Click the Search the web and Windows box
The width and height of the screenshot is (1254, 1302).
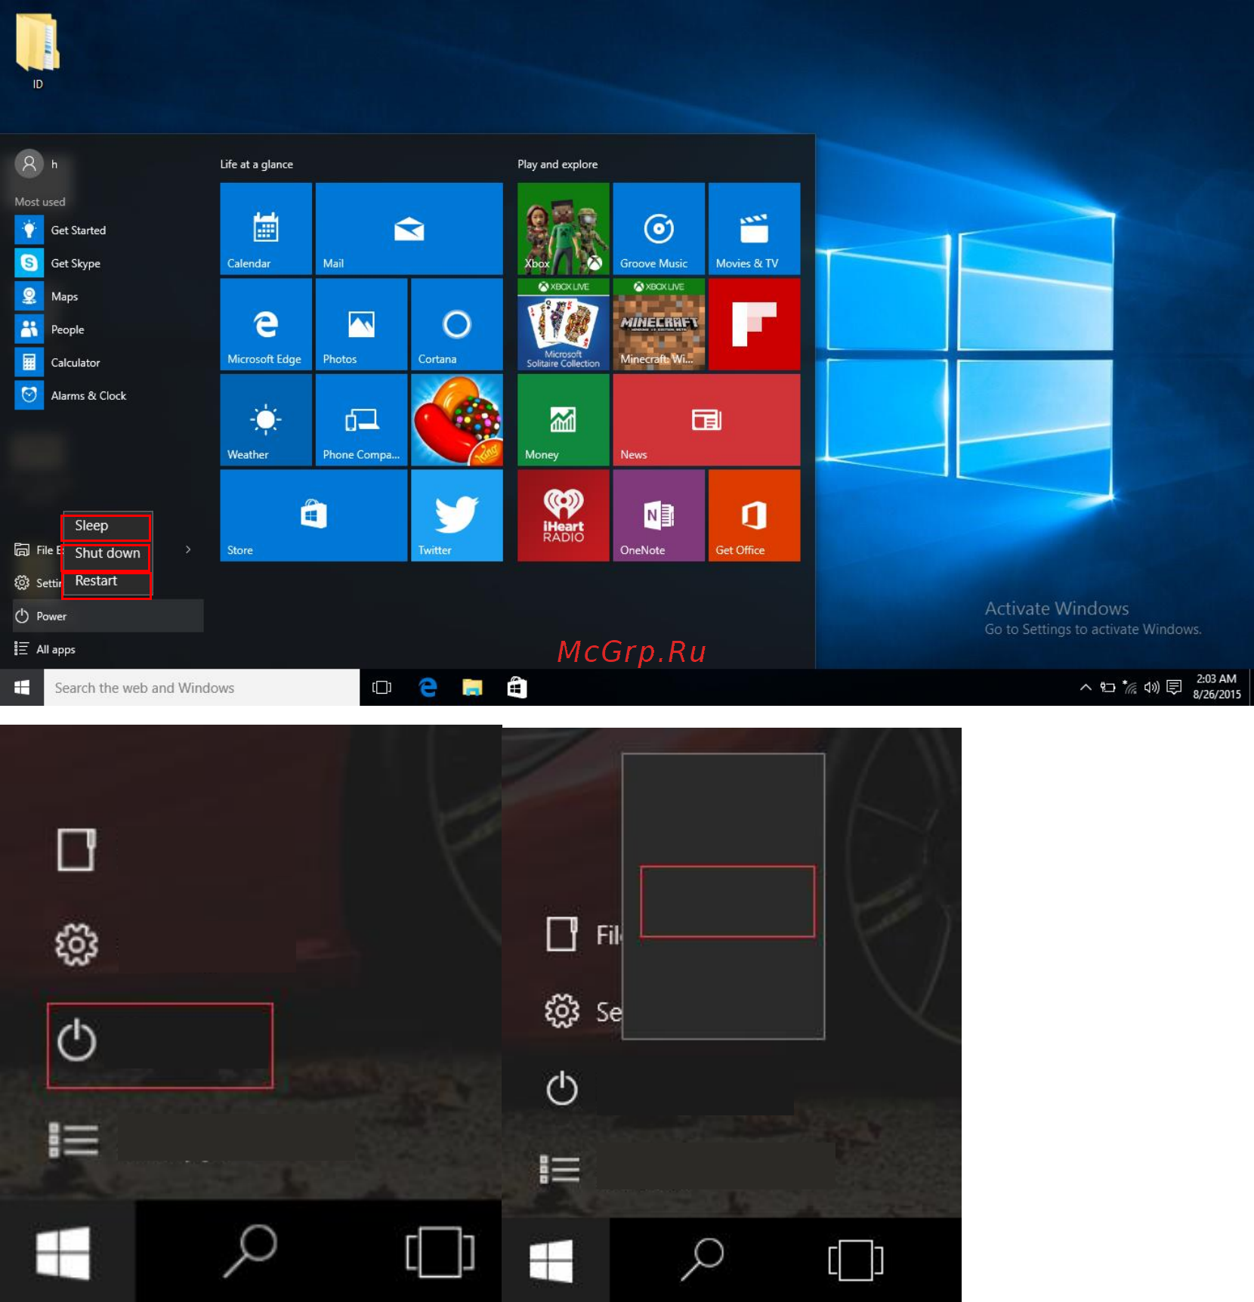[202, 688]
